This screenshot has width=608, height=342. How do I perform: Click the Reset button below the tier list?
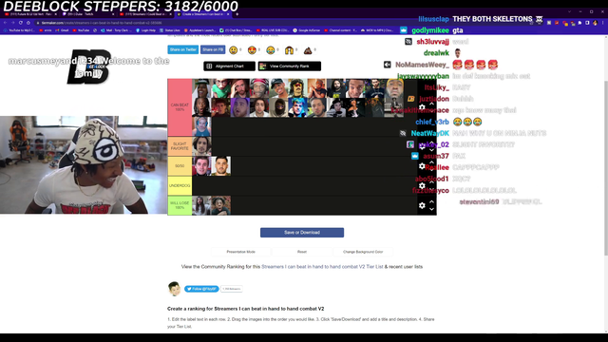[302, 252]
